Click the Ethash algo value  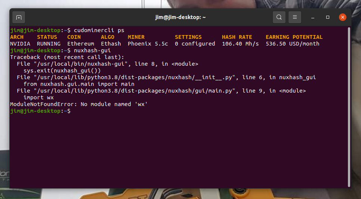[111, 44]
